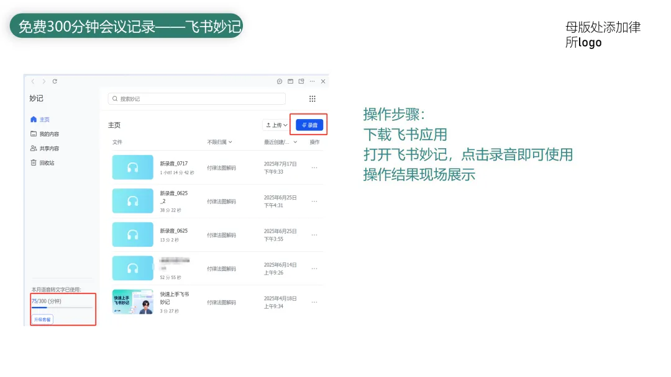Screen dimensions: 671x377
Task: Open the chat bubble icon in the title bar
Action: coord(280,81)
